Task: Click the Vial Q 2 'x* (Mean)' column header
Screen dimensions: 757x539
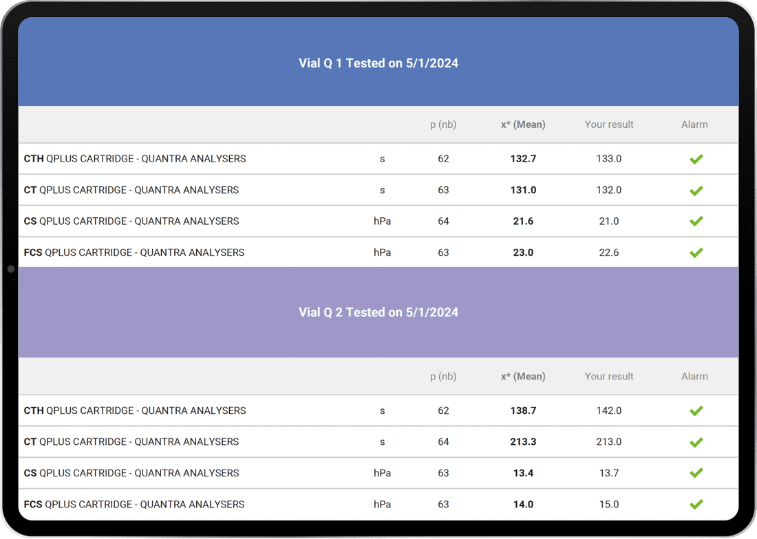Action: tap(523, 377)
